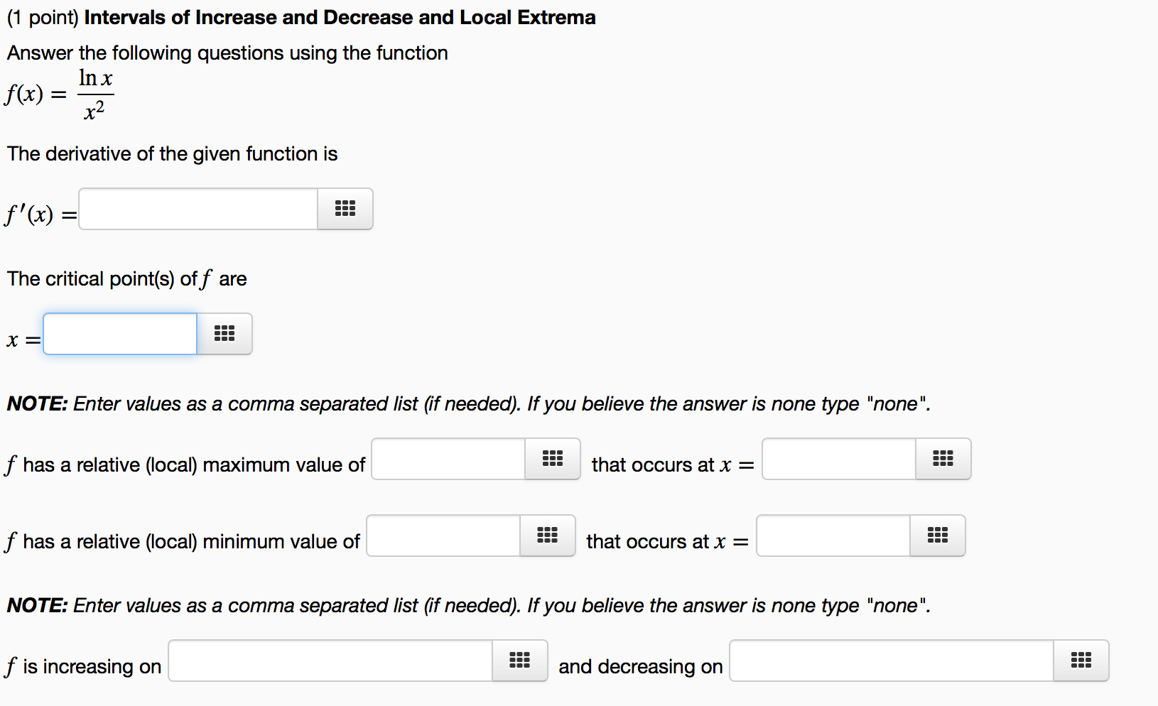Open the math keypad for decreasing interval

tap(1081, 661)
